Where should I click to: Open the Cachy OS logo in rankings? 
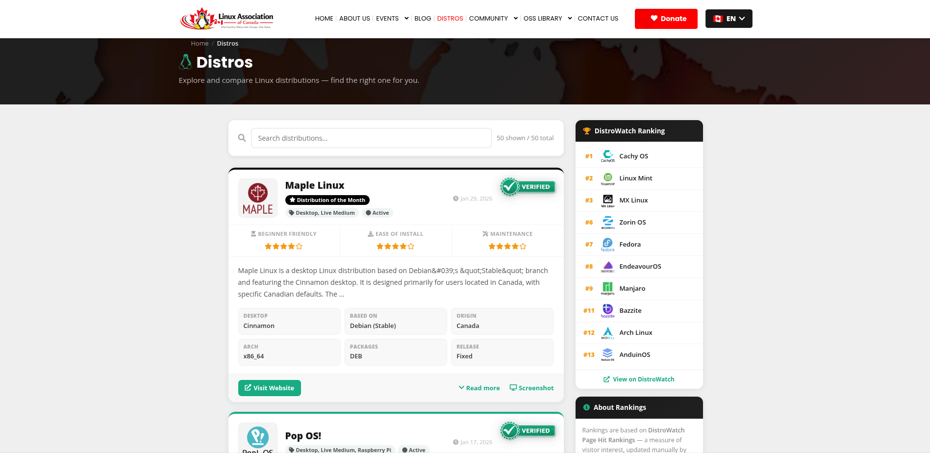pyautogui.click(x=608, y=156)
